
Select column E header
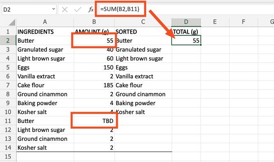pyautogui.click(x=215, y=22)
